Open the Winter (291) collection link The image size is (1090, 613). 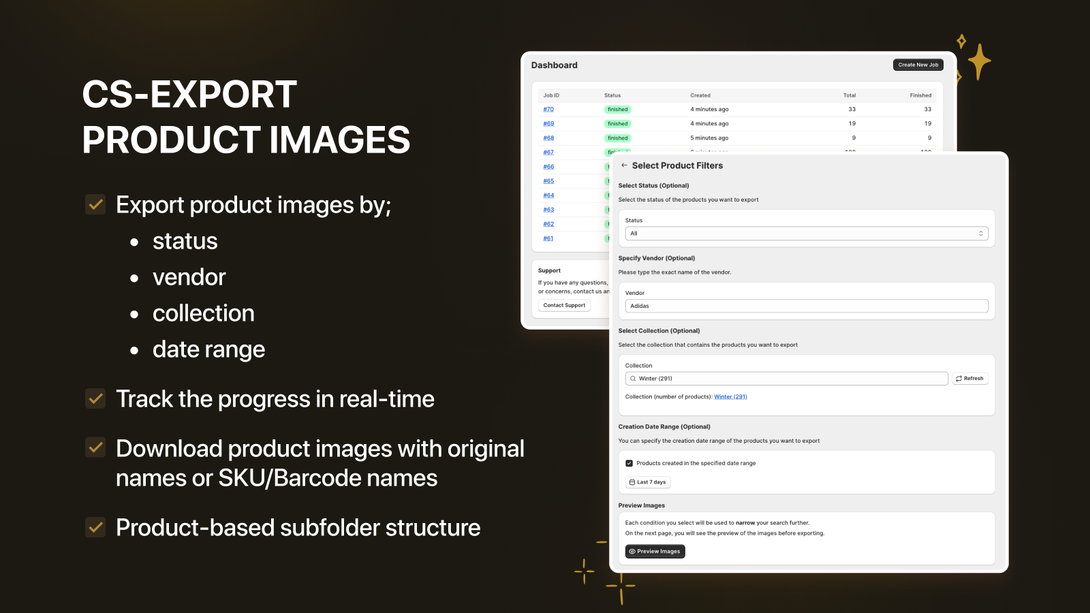pos(730,396)
